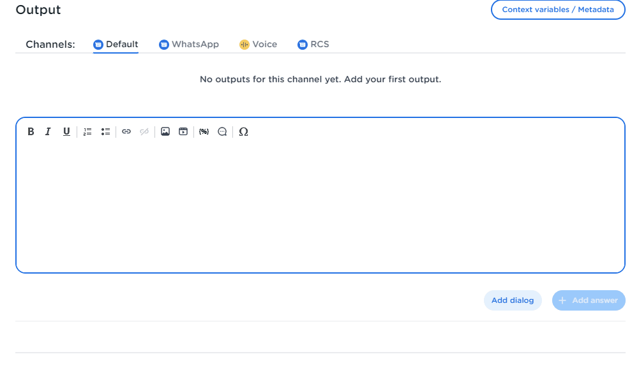Insert a numbered list
The image size is (639, 375).
point(87,131)
